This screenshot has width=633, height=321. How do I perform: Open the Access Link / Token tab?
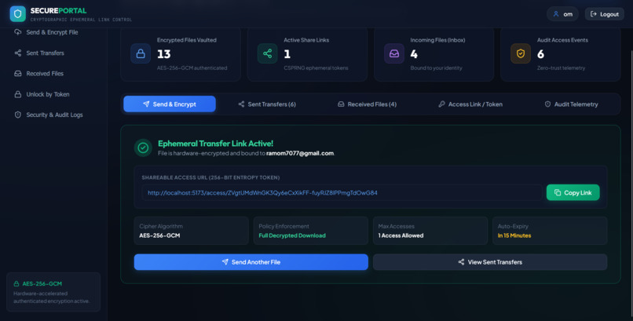pyautogui.click(x=470, y=104)
